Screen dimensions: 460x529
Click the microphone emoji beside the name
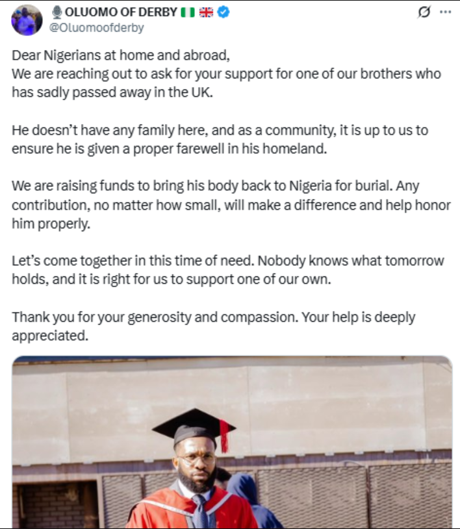click(x=57, y=12)
